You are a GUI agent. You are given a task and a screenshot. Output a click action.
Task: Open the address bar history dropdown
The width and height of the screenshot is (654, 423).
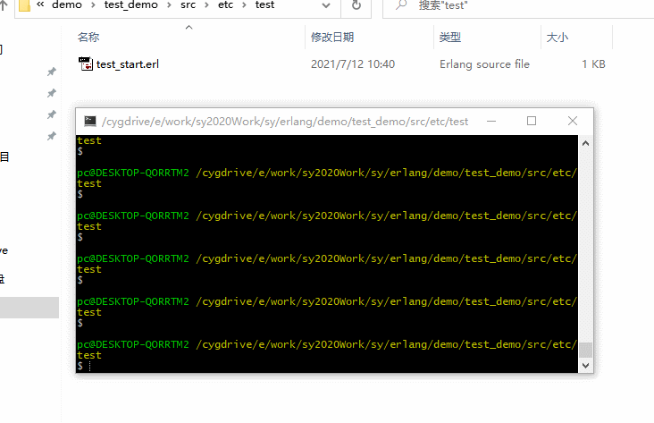coord(326,6)
